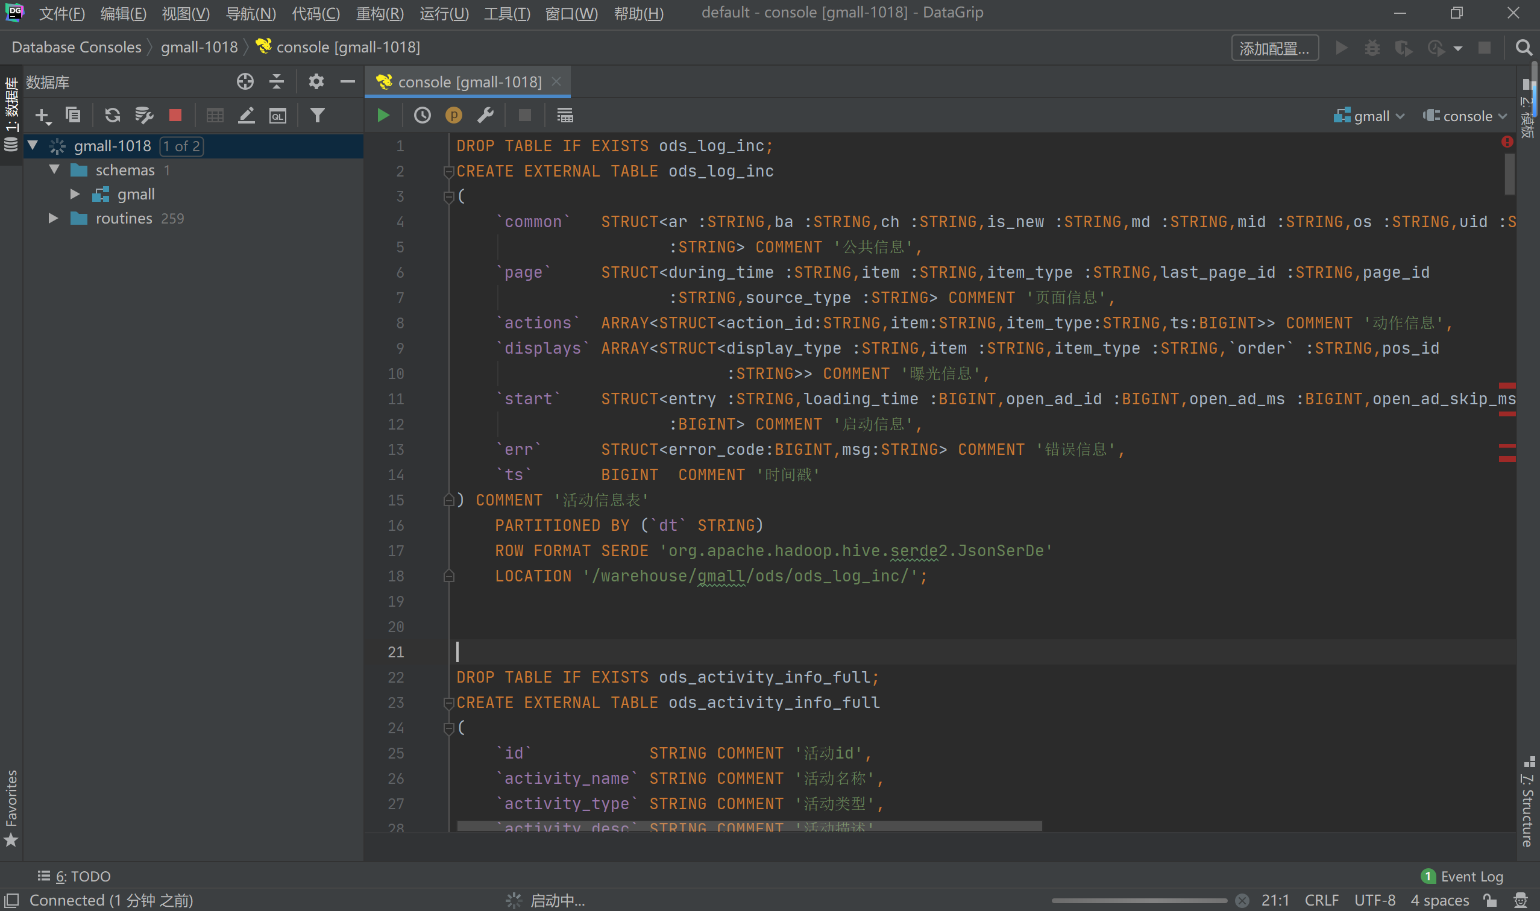Expand the gmall schema node
1540x911 pixels.
[x=75, y=195]
